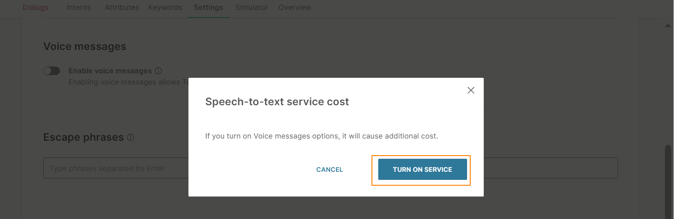
Task: Switch to the Intents tab
Action: [78, 8]
